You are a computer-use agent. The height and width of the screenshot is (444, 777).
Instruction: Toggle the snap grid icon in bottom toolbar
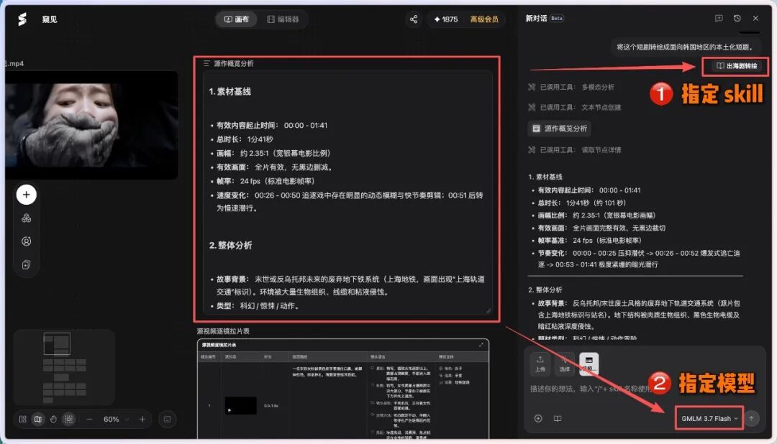click(68, 420)
